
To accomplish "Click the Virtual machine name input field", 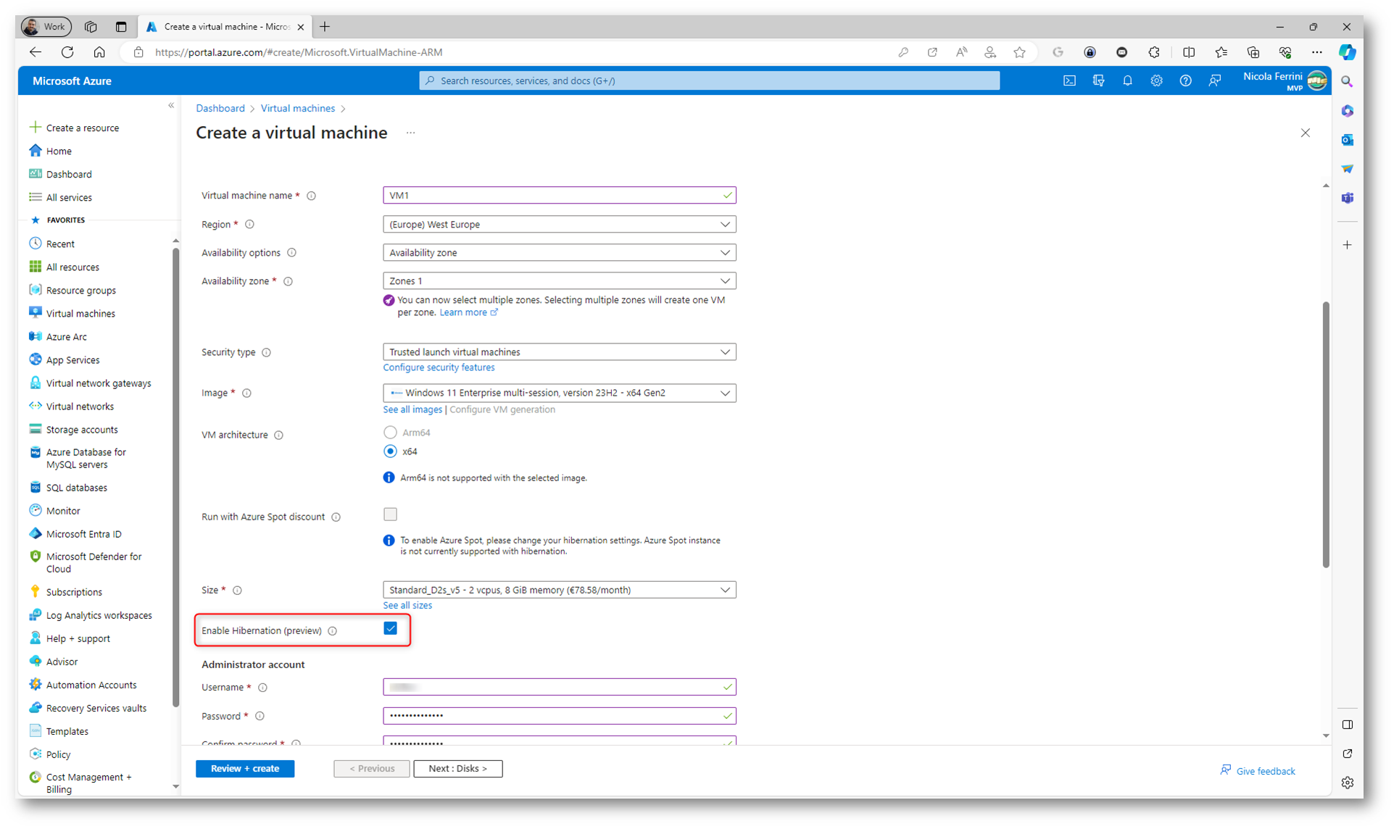I will pos(559,196).
